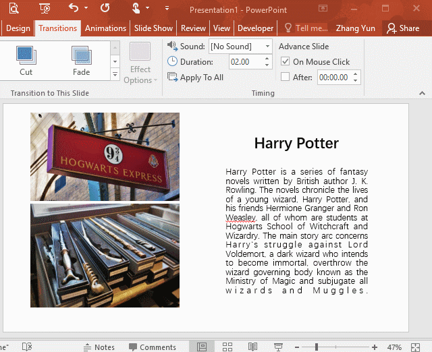The height and width of the screenshot is (352, 432).
Task: Click the Duration clock icon
Action: click(x=172, y=61)
